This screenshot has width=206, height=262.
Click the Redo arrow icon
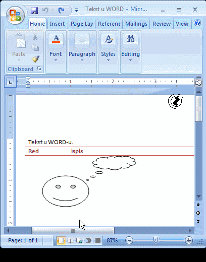[61, 11]
